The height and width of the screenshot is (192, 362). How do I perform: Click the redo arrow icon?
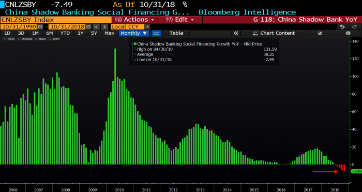[x=354, y=27]
